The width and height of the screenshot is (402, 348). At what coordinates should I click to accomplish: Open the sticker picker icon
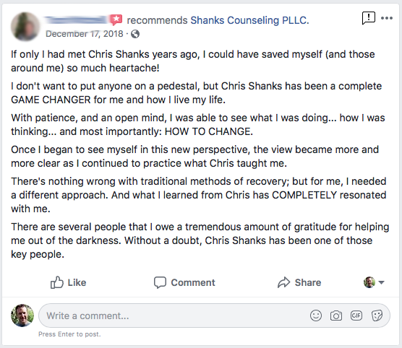point(377,316)
